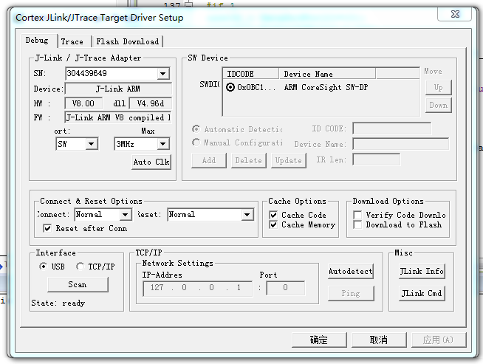The image size is (483, 364).
Task: Select the 0x0BC1 IDCODE radio entry
Action: (230, 87)
